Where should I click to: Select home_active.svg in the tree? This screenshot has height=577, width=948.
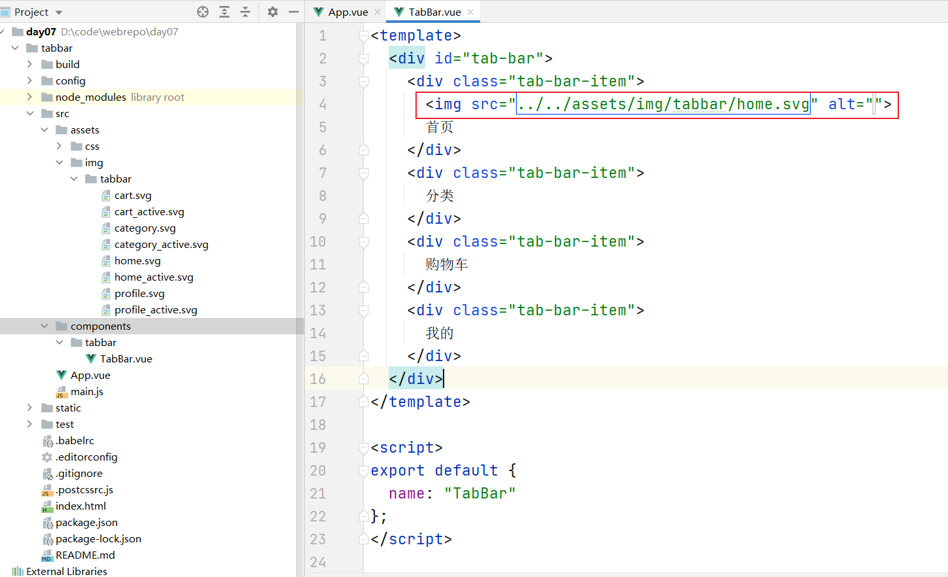154,277
